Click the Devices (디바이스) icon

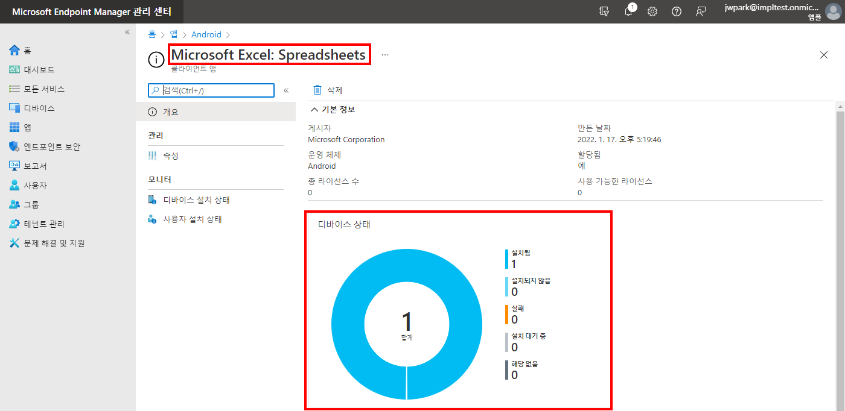[x=14, y=108]
